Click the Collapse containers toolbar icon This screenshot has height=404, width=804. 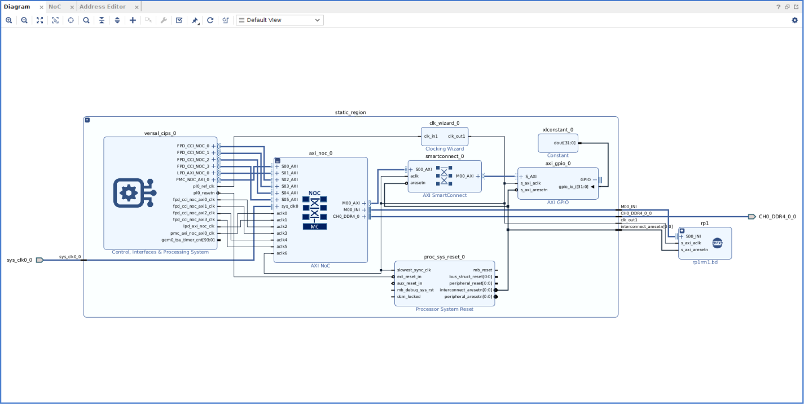coord(101,20)
